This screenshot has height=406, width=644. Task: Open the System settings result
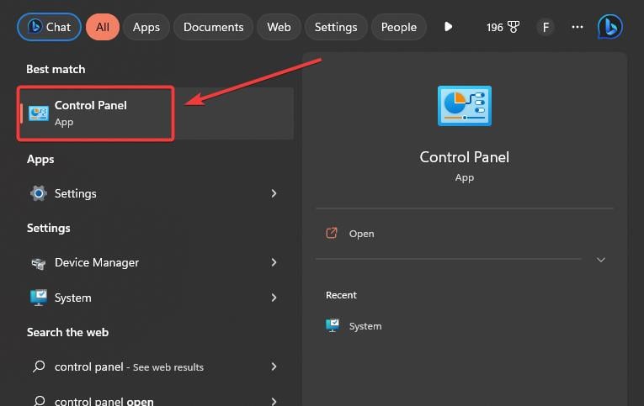(156, 298)
